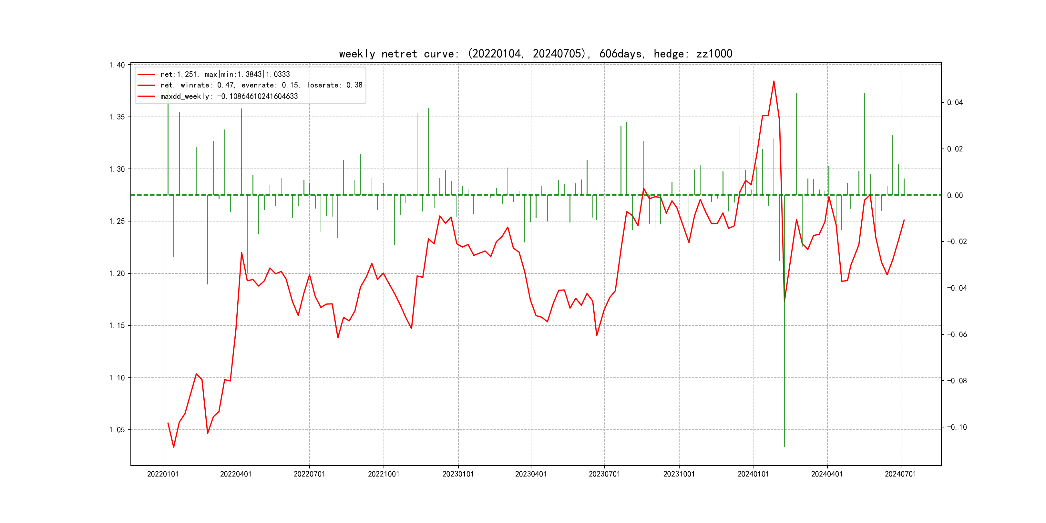This screenshot has width=1046, height=523.
Task: Click the red line sample beside net:1.251 legend
Action: tap(146, 74)
